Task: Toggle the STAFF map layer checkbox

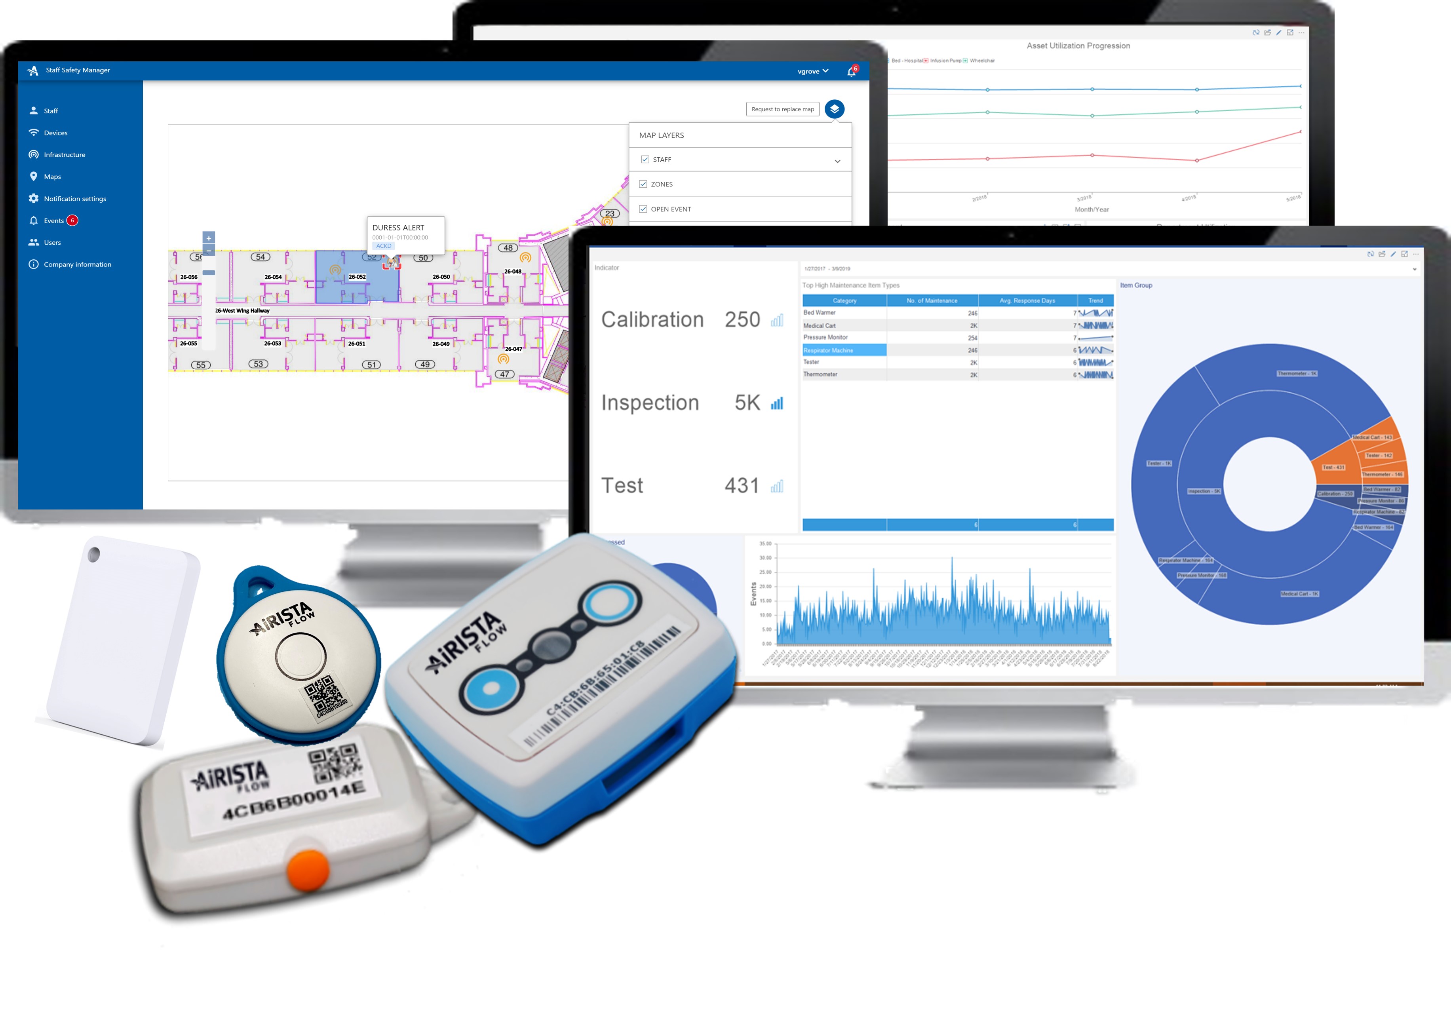Action: coord(645,159)
